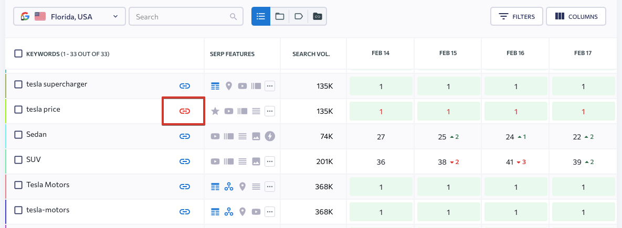Screen dimensions: 622x228
Task: Switch to the list view button
Action: (261, 16)
